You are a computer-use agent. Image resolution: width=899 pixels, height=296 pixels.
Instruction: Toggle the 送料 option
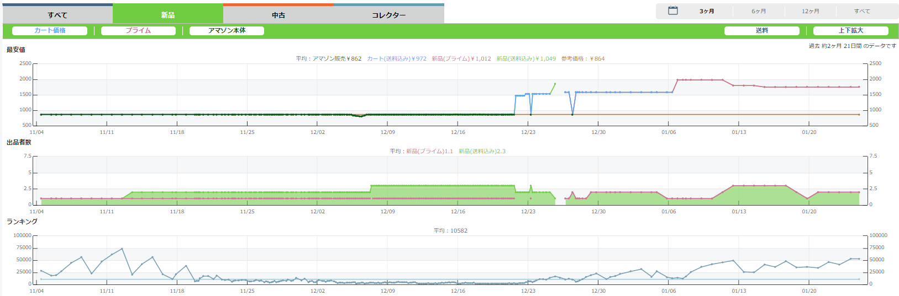[x=761, y=31]
